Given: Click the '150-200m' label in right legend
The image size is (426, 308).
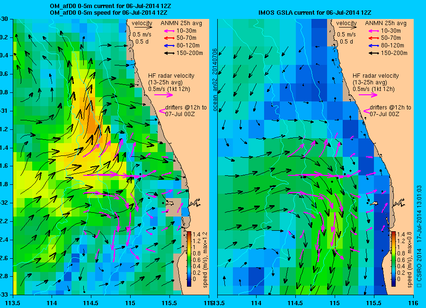Looking at the screenshot, I should [x=394, y=53].
